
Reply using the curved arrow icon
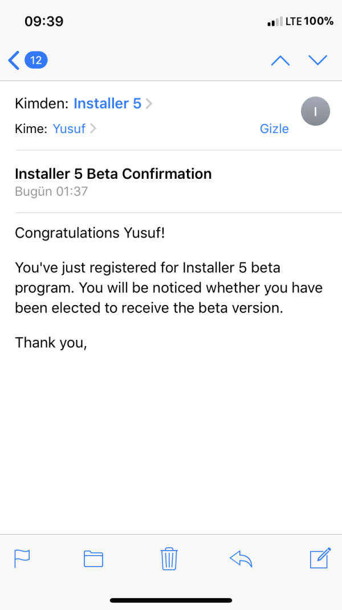pyautogui.click(x=241, y=558)
